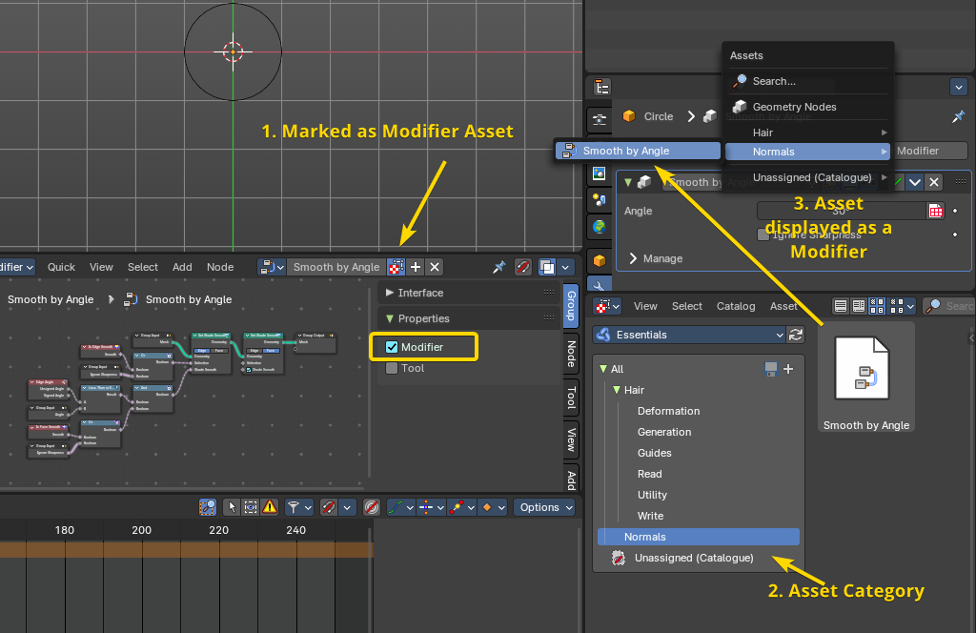Image resolution: width=976 pixels, height=633 pixels.
Task: Refresh the asset library
Action: pyautogui.click(x=796, y=335)
